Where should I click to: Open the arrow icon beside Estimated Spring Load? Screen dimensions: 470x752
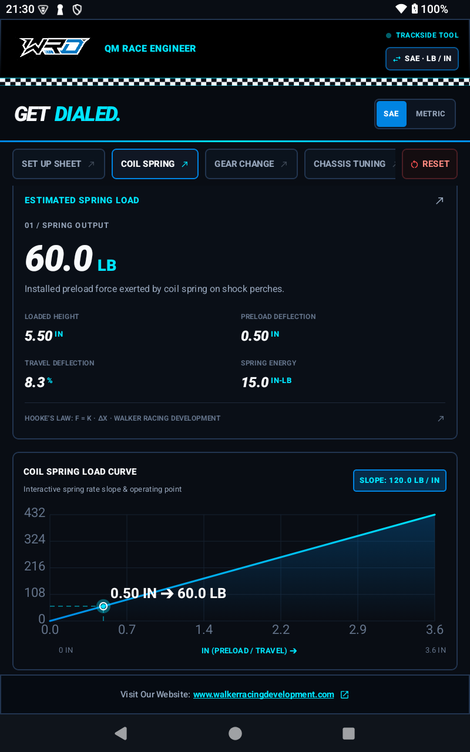click(x=439, y=200)
